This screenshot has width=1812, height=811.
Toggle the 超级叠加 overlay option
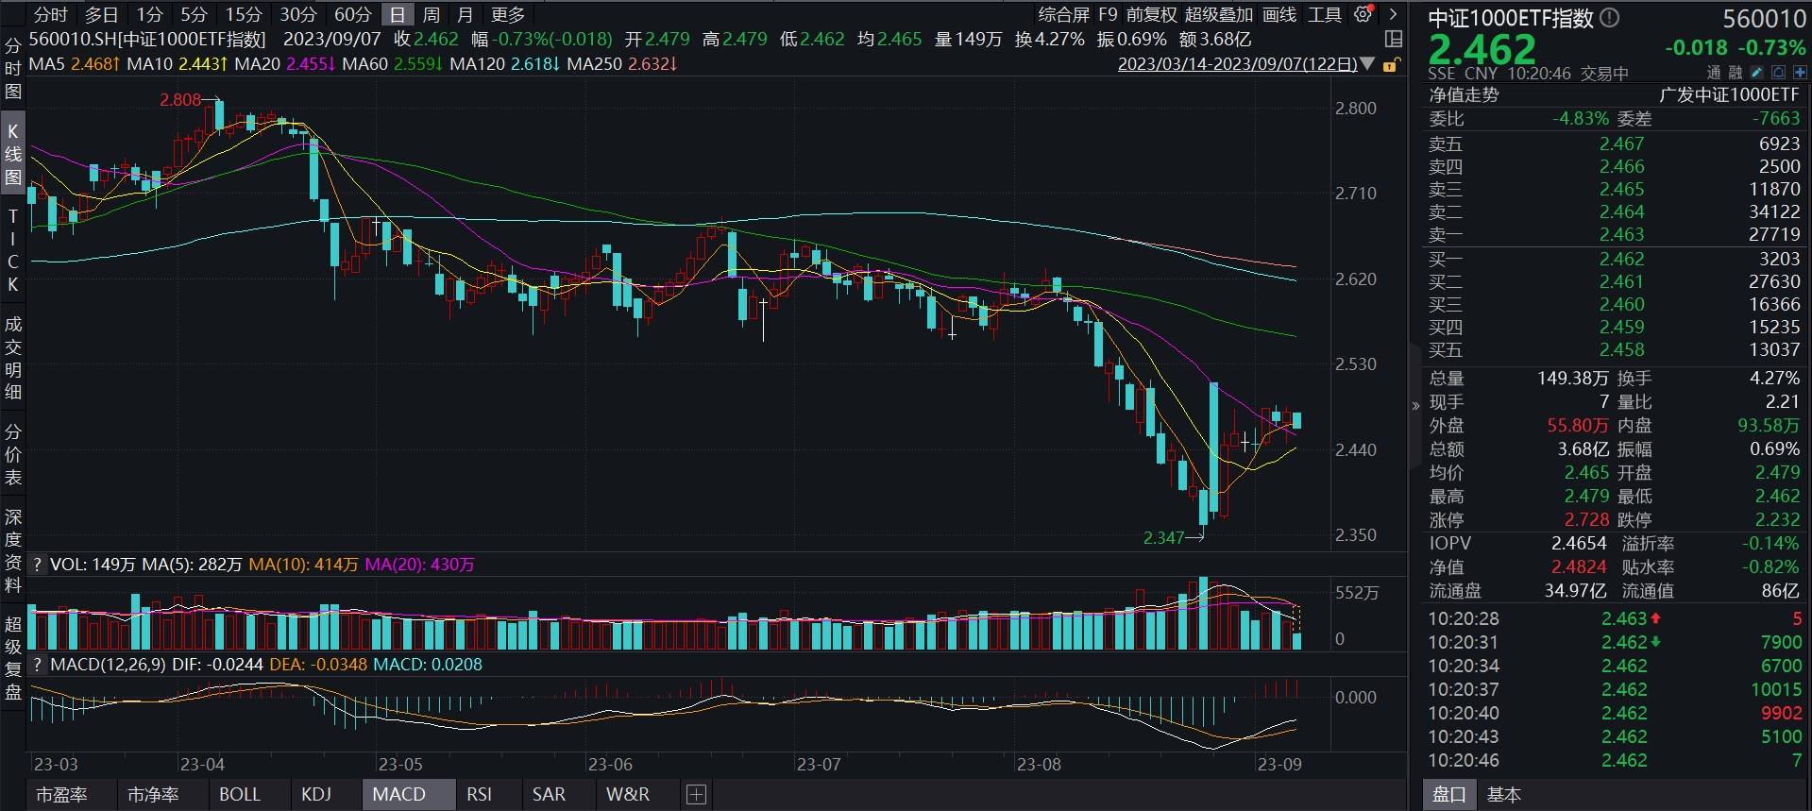1218,14
